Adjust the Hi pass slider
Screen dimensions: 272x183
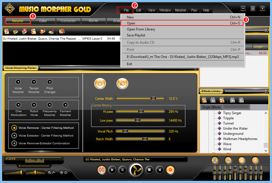pyautogui.click(x=140, y=111)
